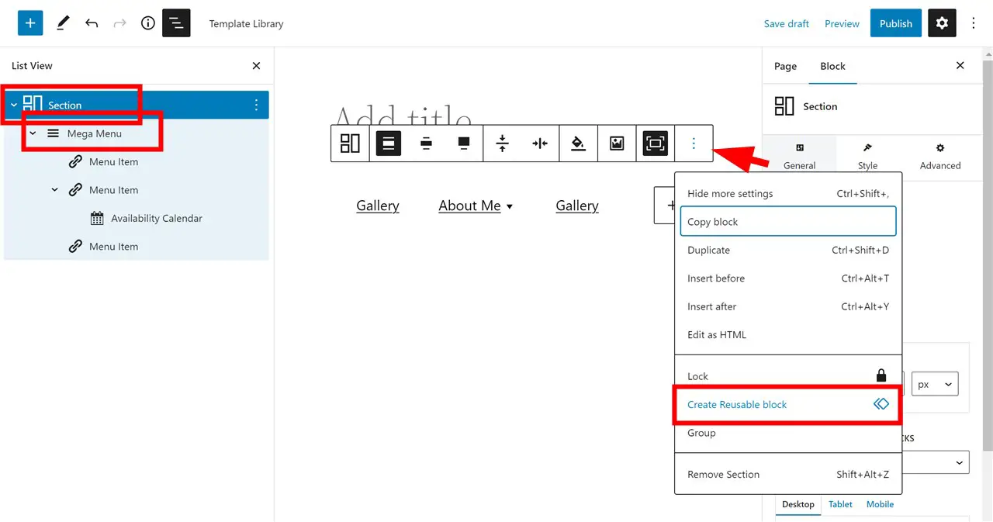Open the General settings tab
Image resolution: width=993 pixels, height=522 pixels.
click(799, 156)
